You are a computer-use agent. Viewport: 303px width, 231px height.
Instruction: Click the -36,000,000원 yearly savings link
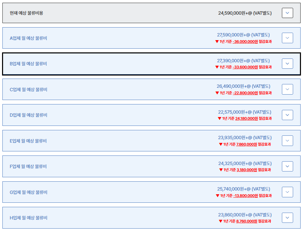point(245,42)
